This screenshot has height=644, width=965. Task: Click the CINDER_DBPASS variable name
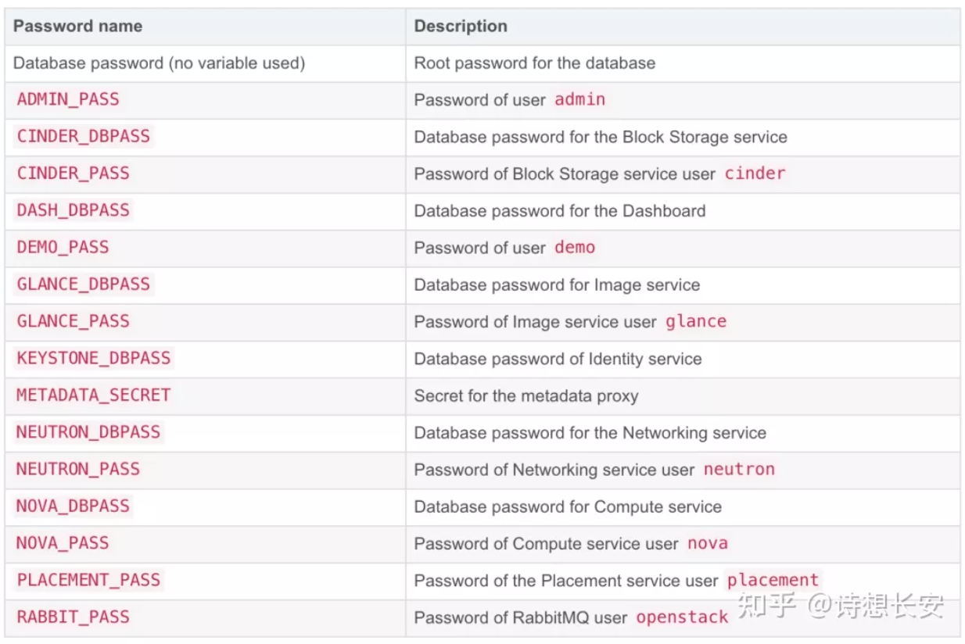point(83,136)
